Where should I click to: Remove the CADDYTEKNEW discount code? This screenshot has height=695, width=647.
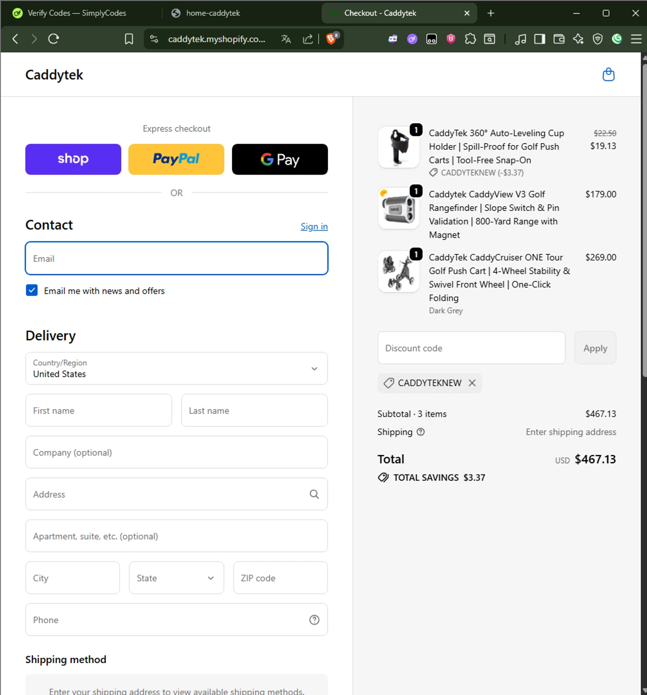click(472, 383)
